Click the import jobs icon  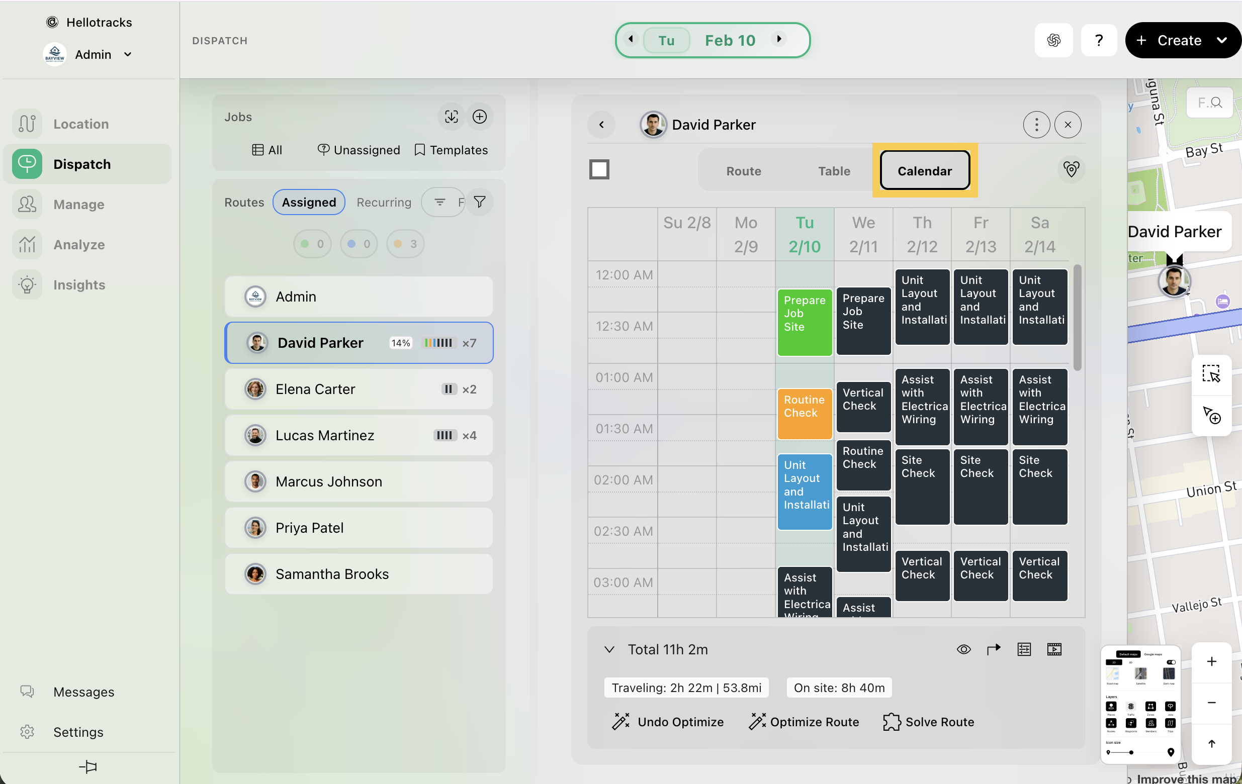pos(451,117)
